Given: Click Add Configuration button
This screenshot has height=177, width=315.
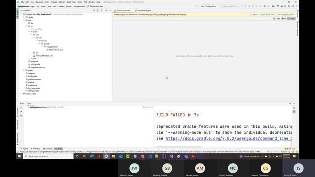Looking at the screenshot, I should click(x=209, y=6).
